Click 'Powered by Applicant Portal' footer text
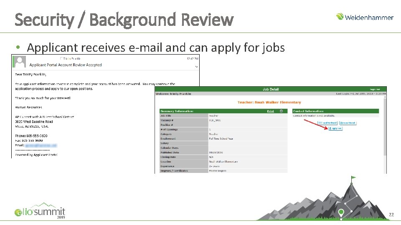Image resolution: width=401 pixels, height=225 pixels. (36, 155)
